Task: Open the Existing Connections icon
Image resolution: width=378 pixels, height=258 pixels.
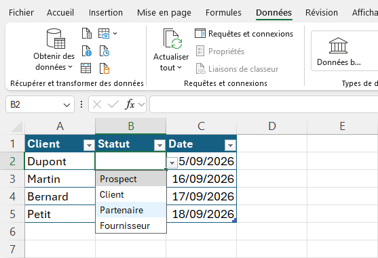Action: pyautogui.click(x=105, y=68)
